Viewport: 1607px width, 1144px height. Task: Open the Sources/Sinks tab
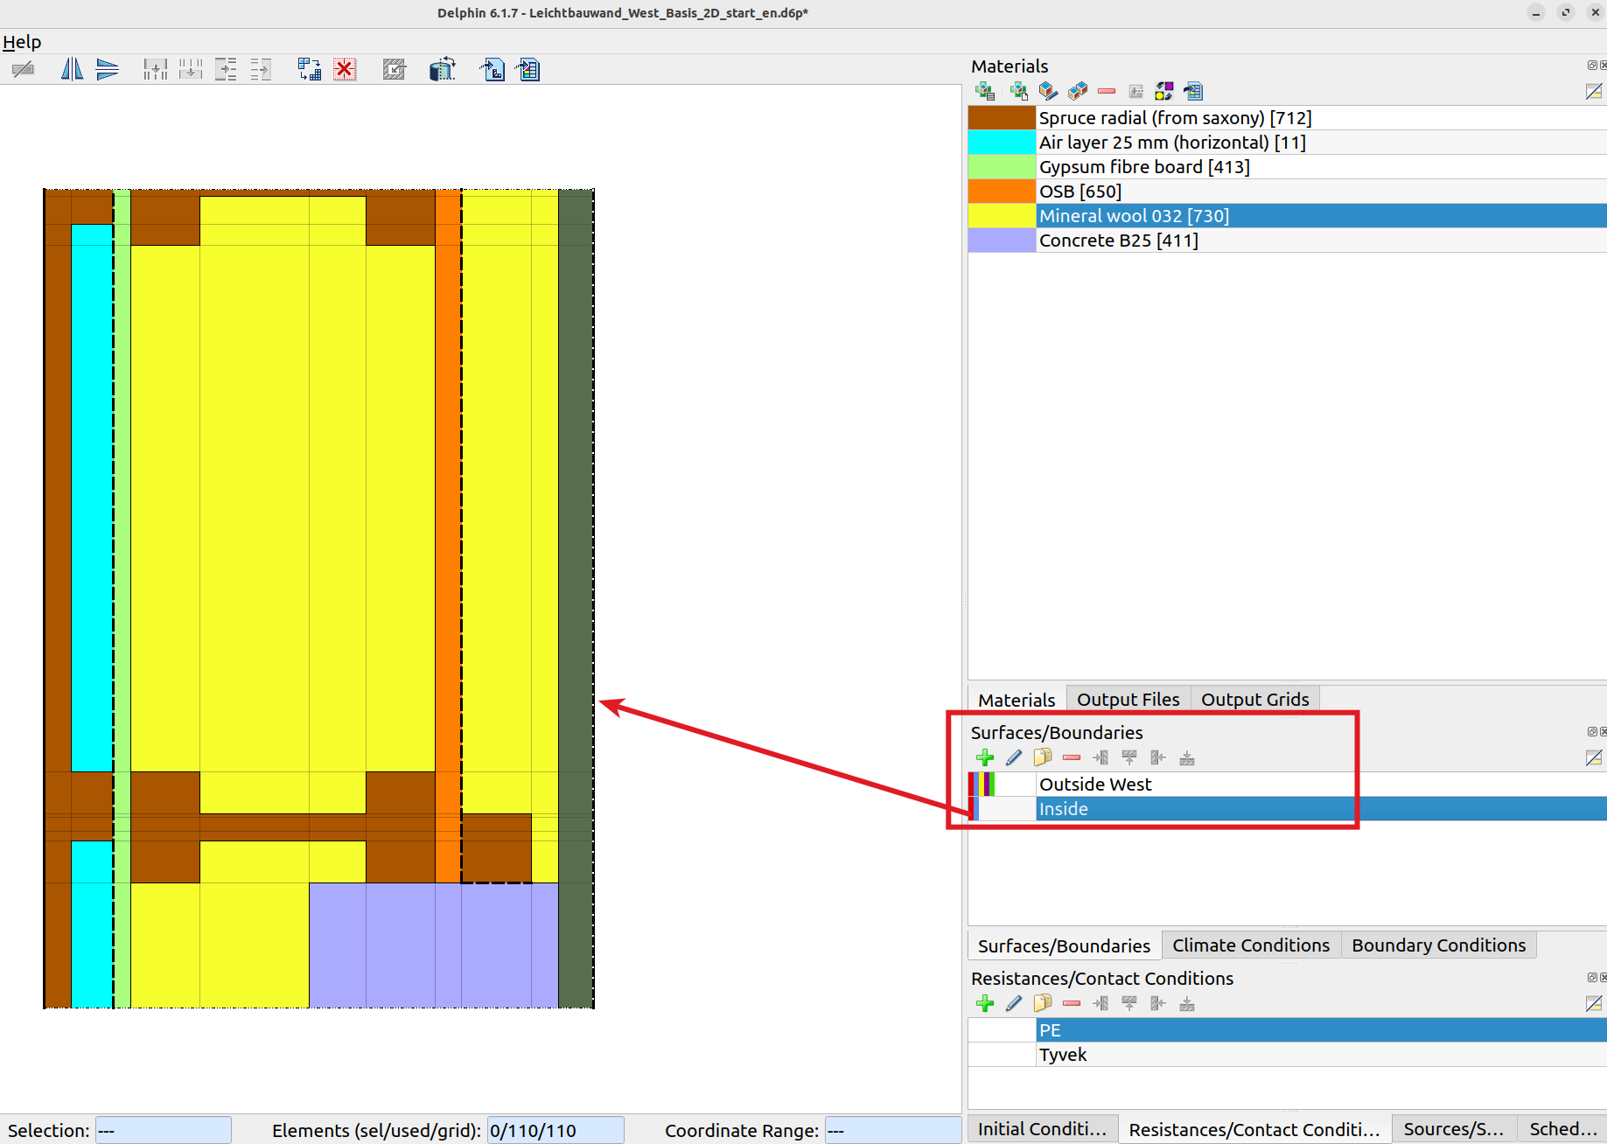[x=1453, y=1129]
